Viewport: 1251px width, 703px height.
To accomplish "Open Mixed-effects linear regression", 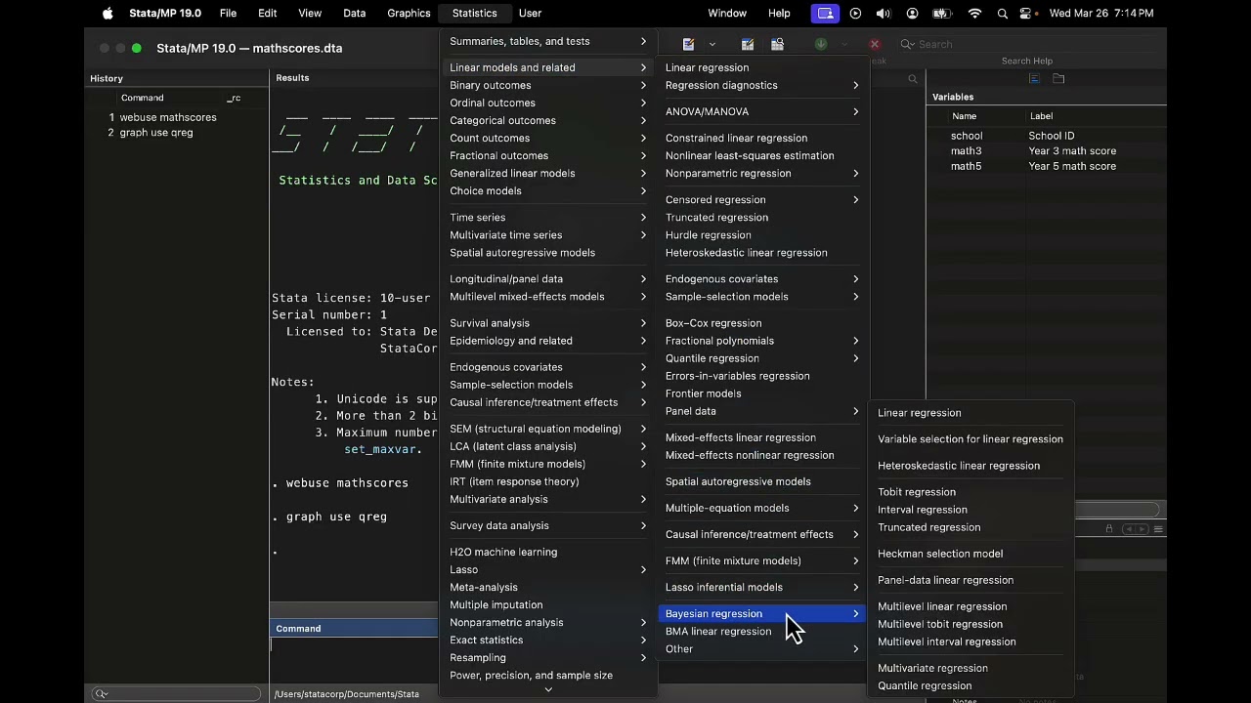I will pyautogui.click(x=760, y=437).
